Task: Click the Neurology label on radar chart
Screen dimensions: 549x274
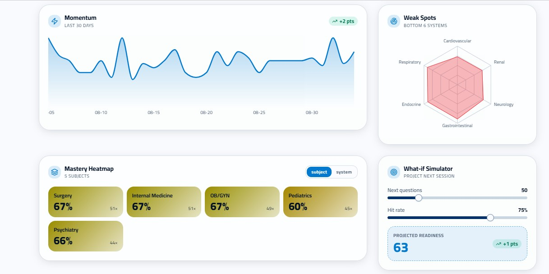Action: tap(504, 105)
